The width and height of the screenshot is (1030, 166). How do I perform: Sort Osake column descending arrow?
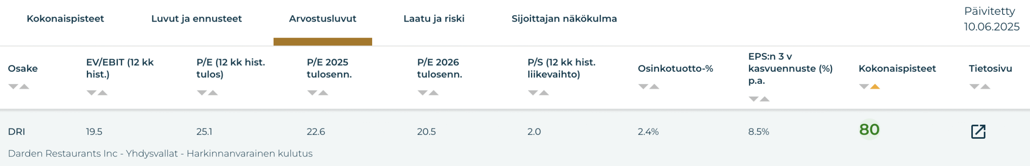point(13,87)
